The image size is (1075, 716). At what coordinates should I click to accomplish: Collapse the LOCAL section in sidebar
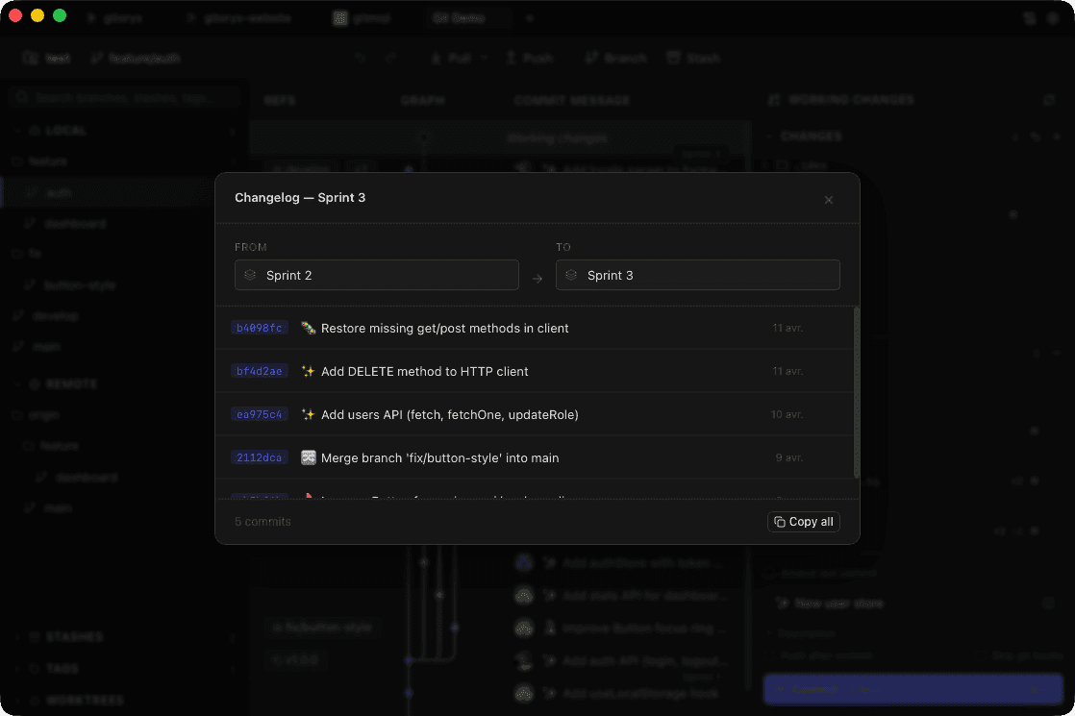[17, 130]
